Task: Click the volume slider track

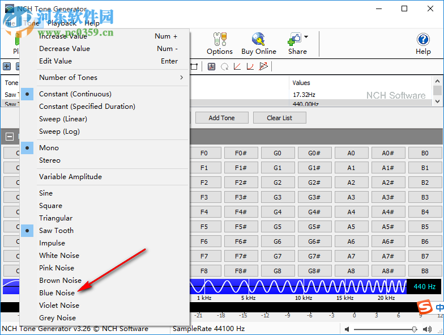Action: [x=385, y=329]
